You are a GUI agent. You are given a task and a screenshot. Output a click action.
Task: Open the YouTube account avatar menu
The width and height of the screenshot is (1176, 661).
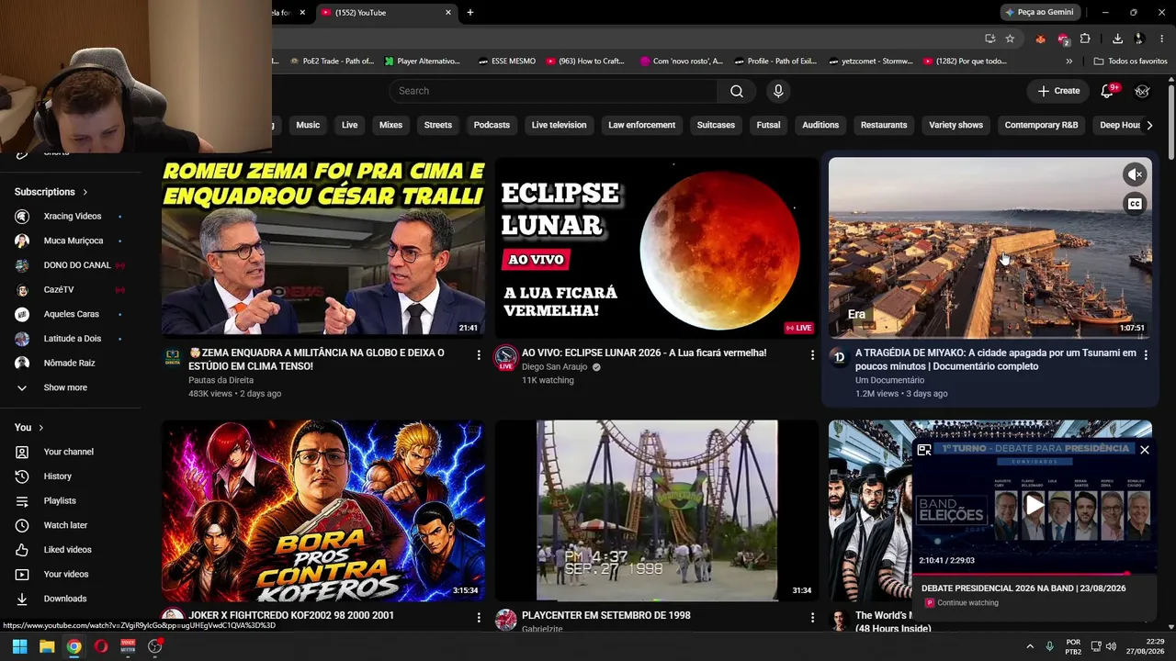(1142, 91)
